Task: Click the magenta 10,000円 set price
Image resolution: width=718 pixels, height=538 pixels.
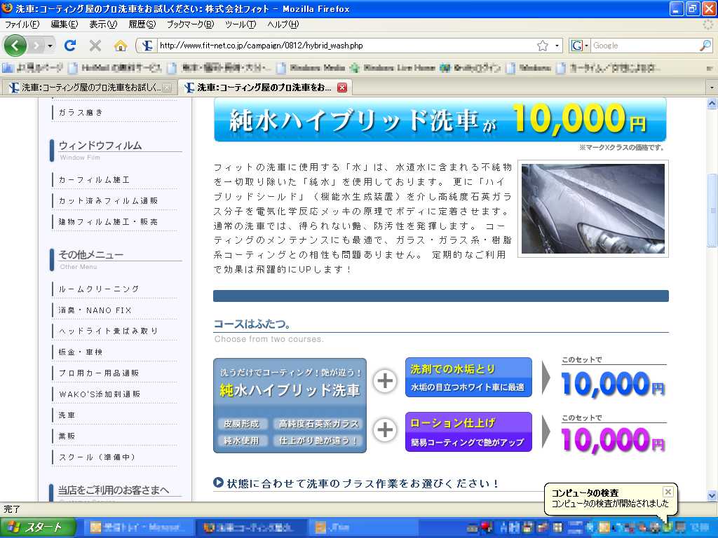Action: 613,440
